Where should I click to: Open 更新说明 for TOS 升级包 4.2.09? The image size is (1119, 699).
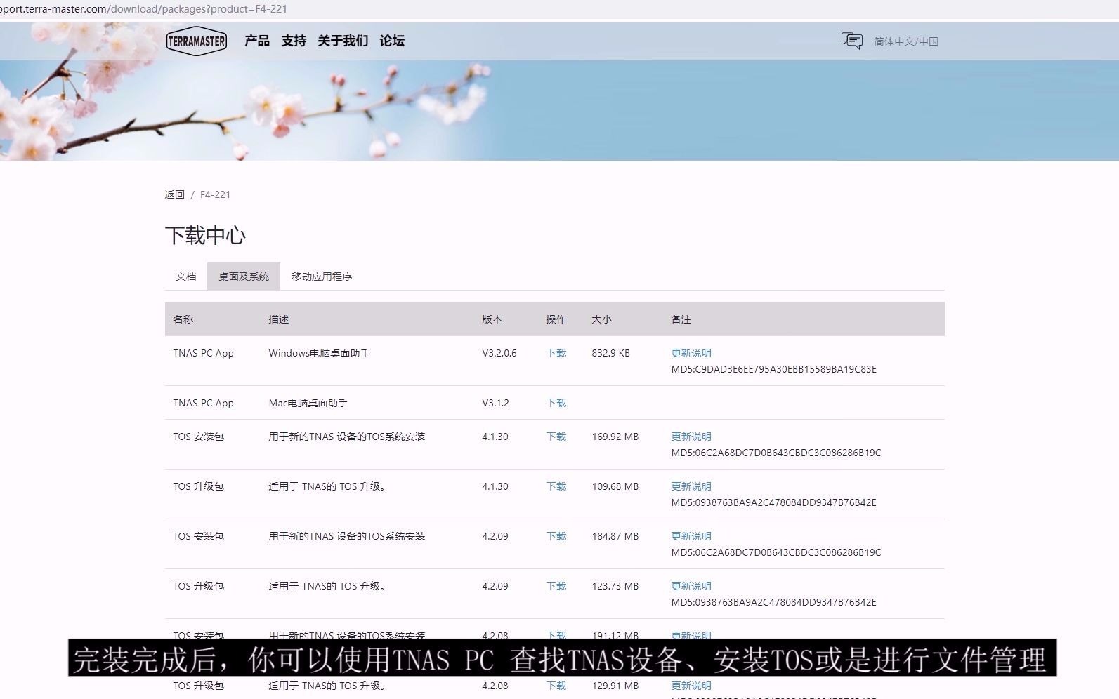coord(691,586)
